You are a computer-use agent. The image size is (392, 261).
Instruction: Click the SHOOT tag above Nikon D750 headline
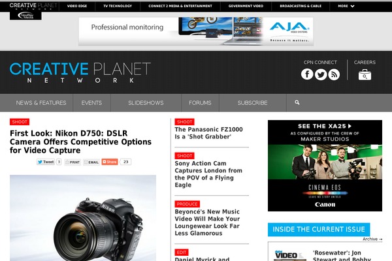click(20, 121)
